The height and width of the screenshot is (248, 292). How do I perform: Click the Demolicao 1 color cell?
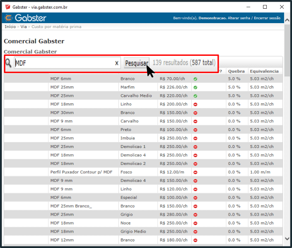pos(133,147)
